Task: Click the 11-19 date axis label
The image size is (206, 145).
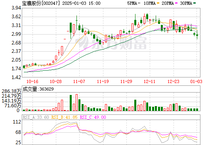Action: (x=103, y=81)
